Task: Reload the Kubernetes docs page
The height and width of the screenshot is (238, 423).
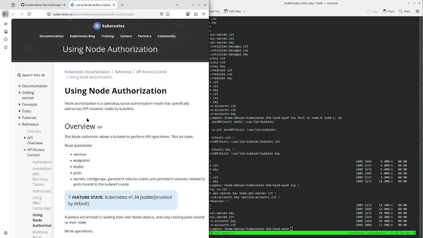Action: [x=29, y=14]
